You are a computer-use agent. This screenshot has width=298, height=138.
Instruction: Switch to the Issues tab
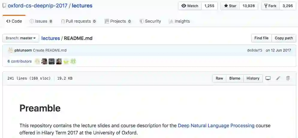[x=41, y=21]
